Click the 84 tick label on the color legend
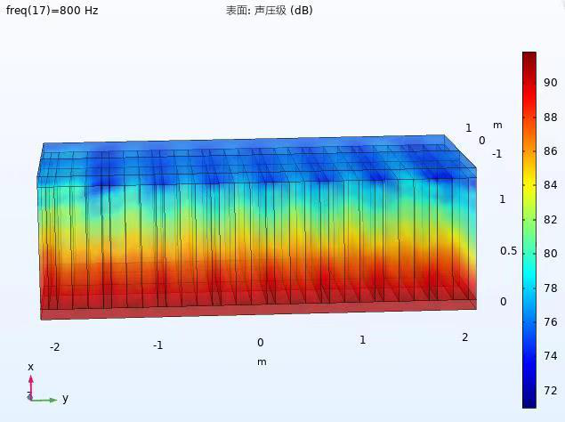The width and height of the screenshot is (565, 422). click(x=551, y=185)
